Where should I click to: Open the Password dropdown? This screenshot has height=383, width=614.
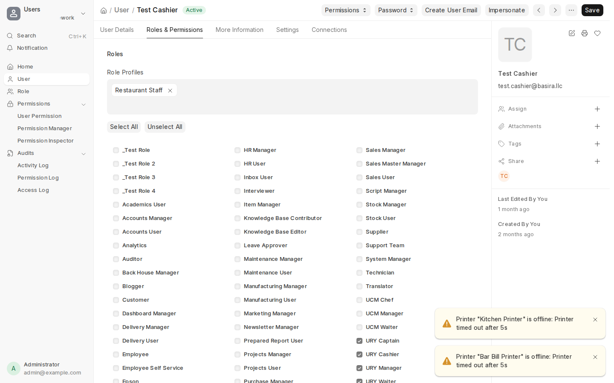coord(396,10)
